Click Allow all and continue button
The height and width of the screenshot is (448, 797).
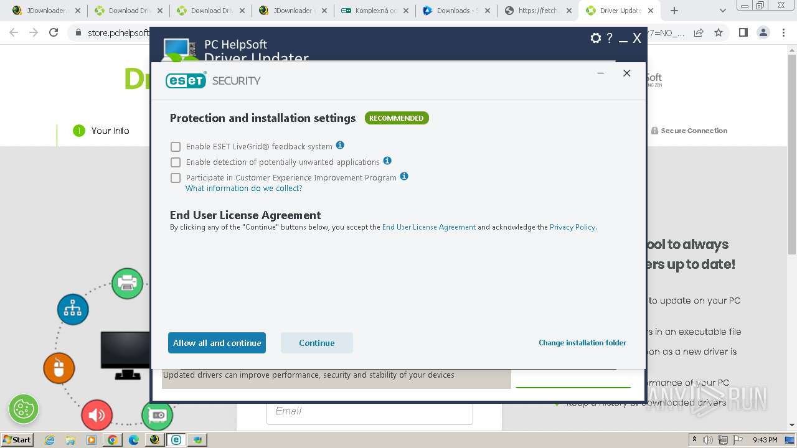217,343
